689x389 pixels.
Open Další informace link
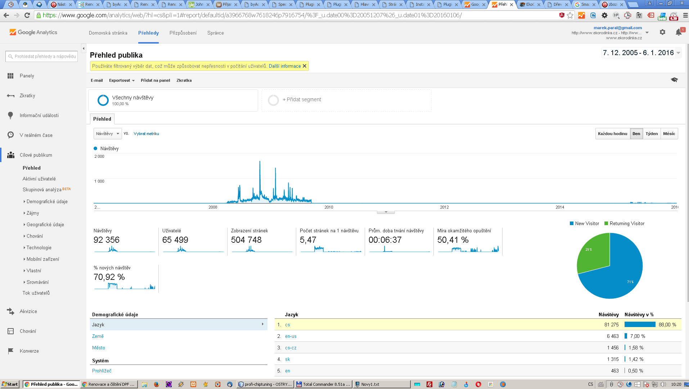285,66
